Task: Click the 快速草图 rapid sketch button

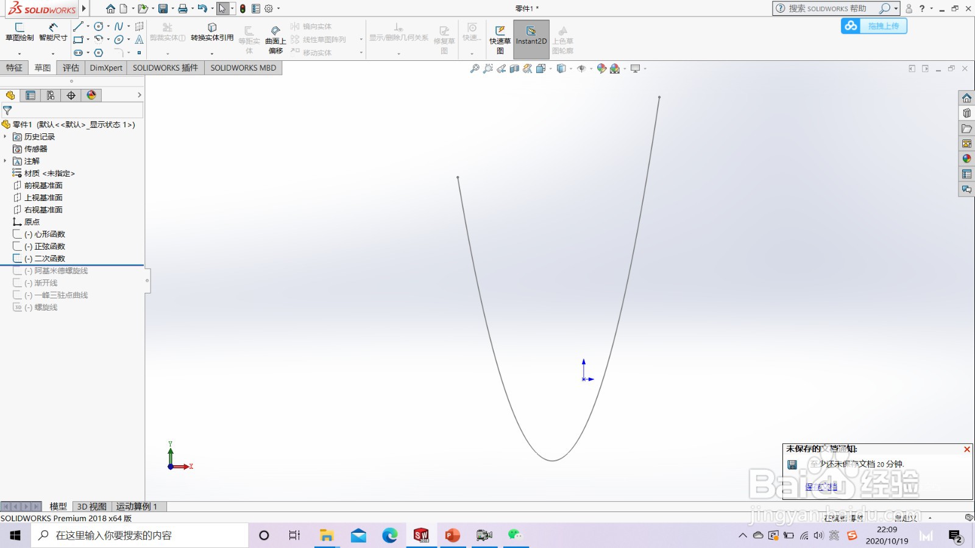Action: coord(500,40)
